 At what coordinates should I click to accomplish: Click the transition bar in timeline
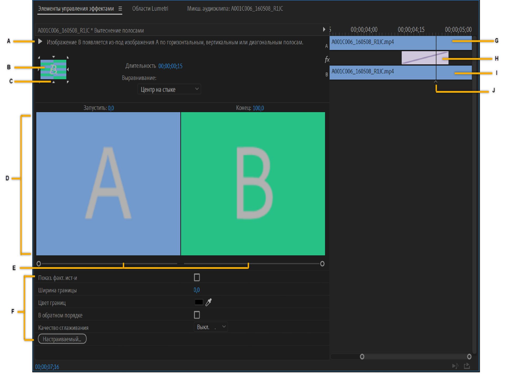[x=418, y=58]
